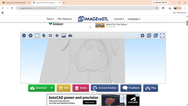Take a snapshot with the picture icon
188x106 pixels.
(x=63, y=36)
